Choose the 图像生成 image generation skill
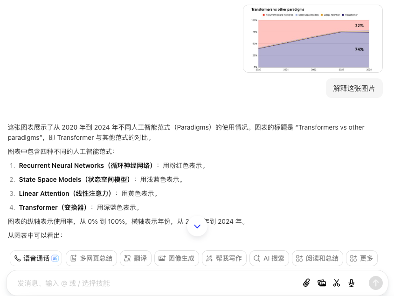The width and height of the screenshot is (394, 296). click(x=177, y=258)
